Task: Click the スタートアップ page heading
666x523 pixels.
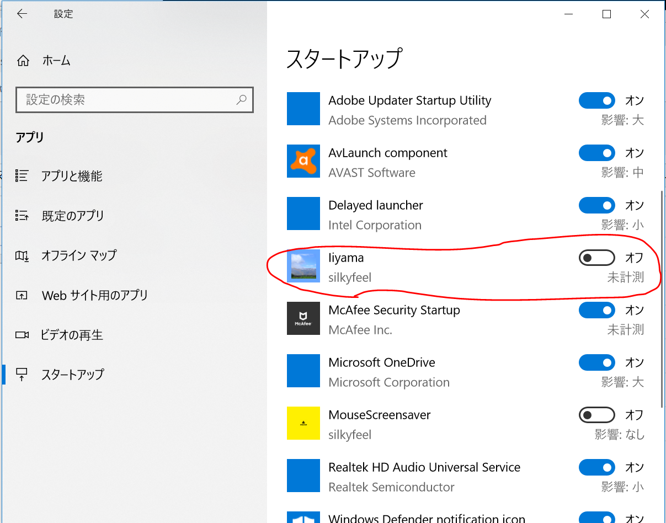Action: coord(344,58)
